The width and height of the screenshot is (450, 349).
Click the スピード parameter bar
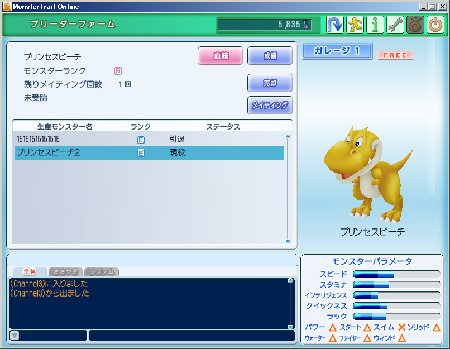click(x=396, y=274)
